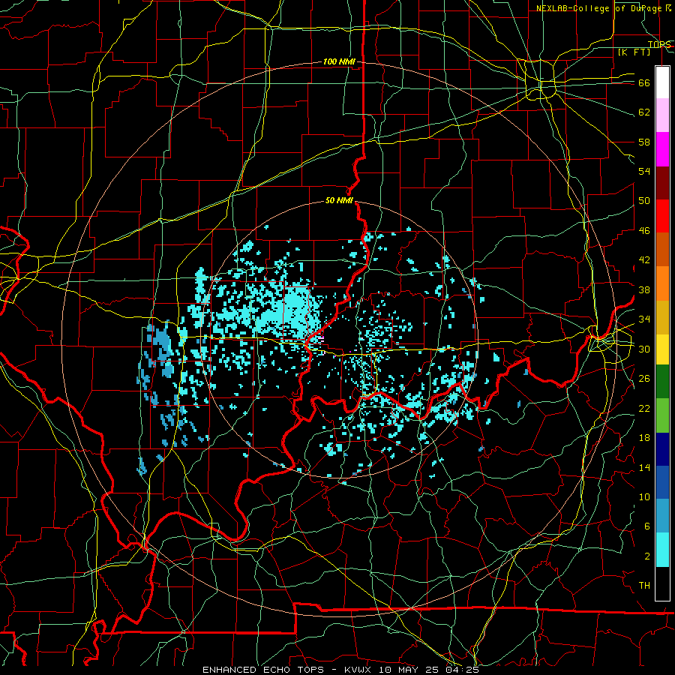Click the 'NEXLAB-College of DuPage' credit text
Image resolution: width=675 pixels, height=675 pixels.
(x=599, y=8)
